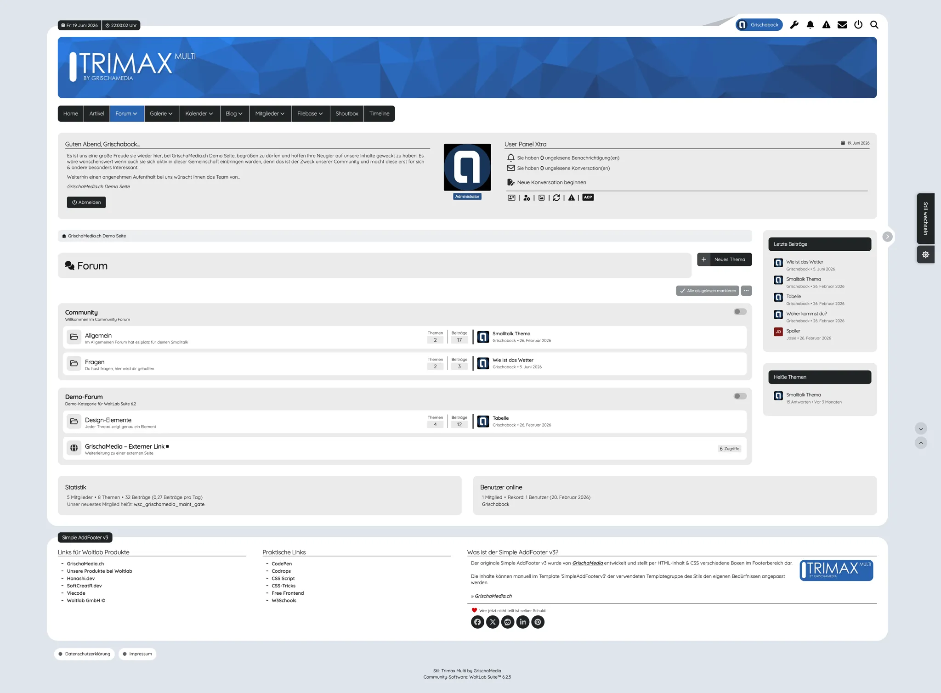941x693 pixels.
Task: Toggle the Demo-Forum category collapse switch
Action: click(740, 396)
